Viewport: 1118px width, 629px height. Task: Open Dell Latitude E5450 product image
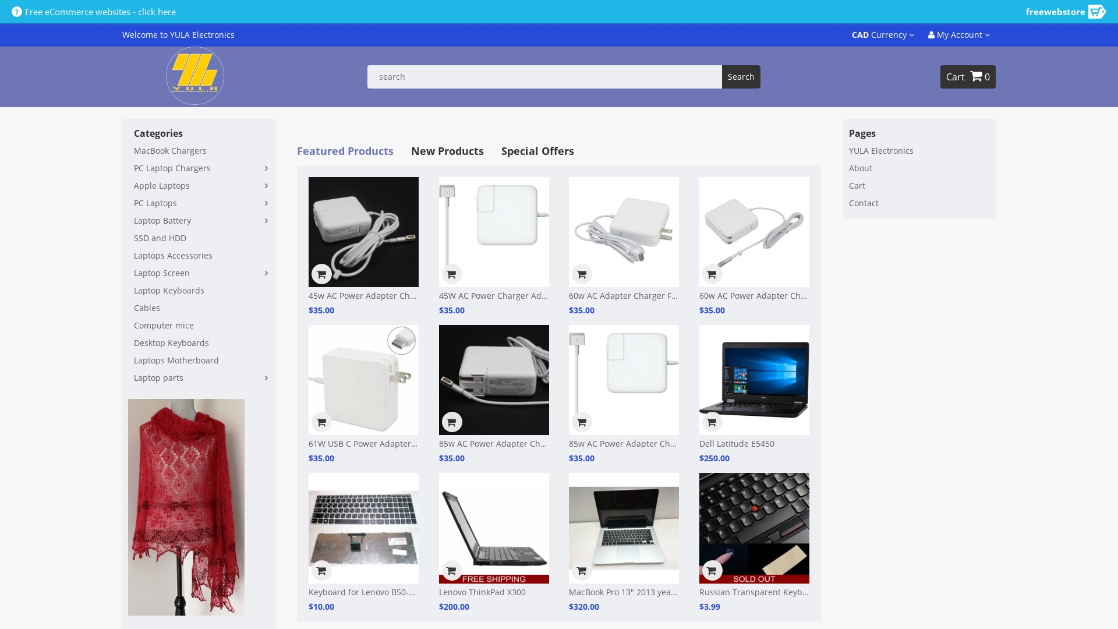[754, 380]
